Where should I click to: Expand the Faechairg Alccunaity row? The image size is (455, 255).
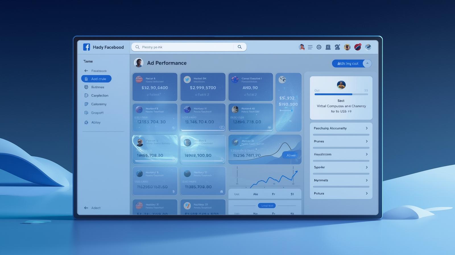click(367, 128)
